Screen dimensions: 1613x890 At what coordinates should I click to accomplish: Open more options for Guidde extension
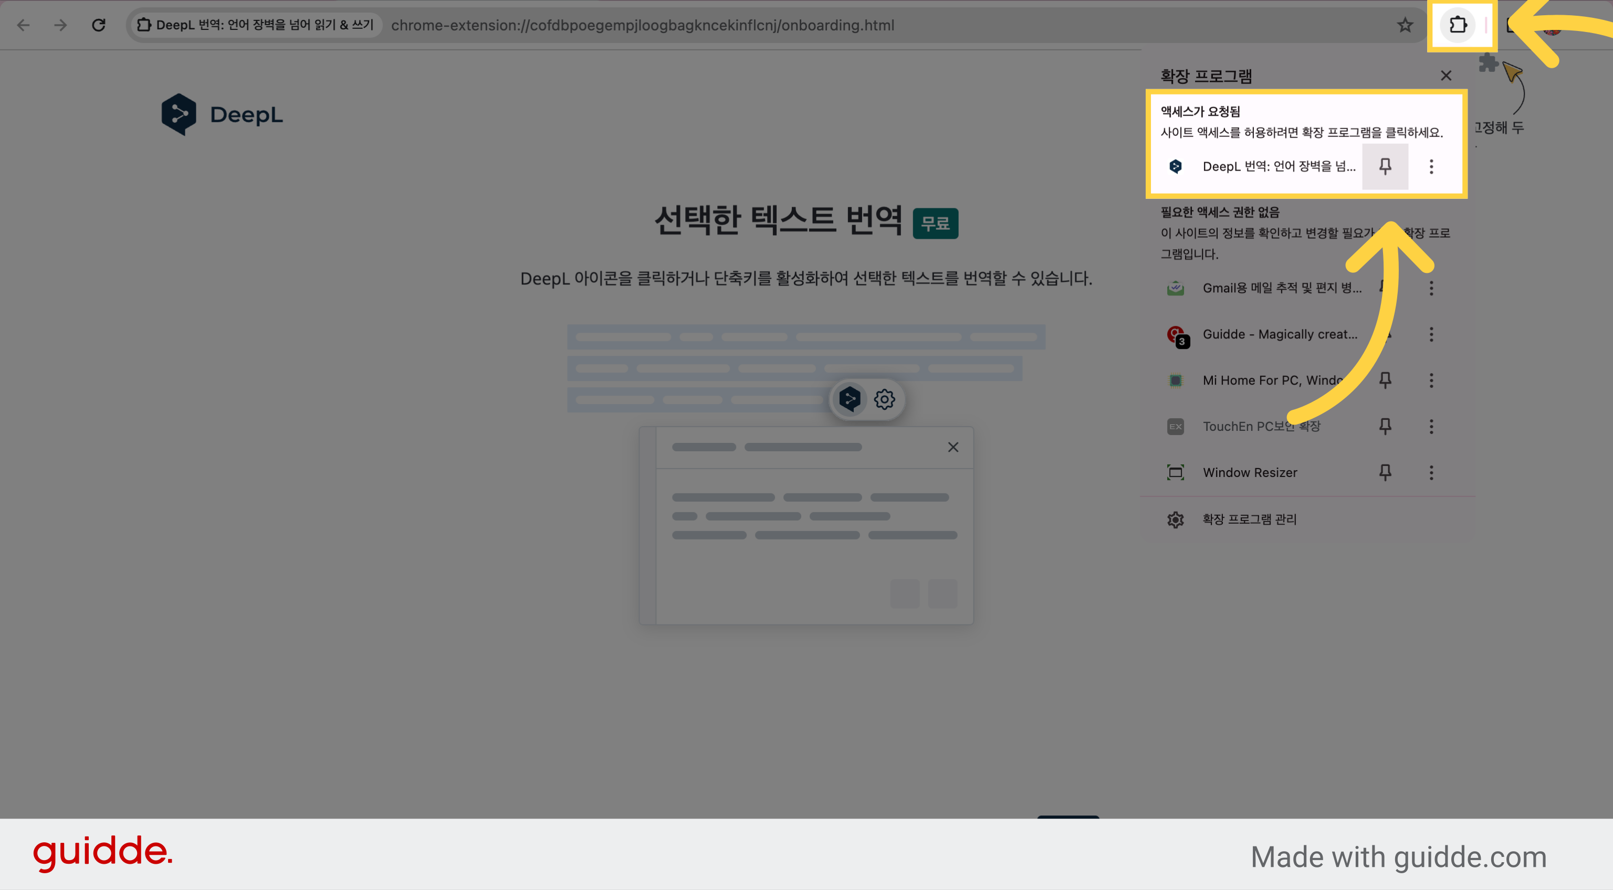pyautogui.click(x=1431, y=334)
